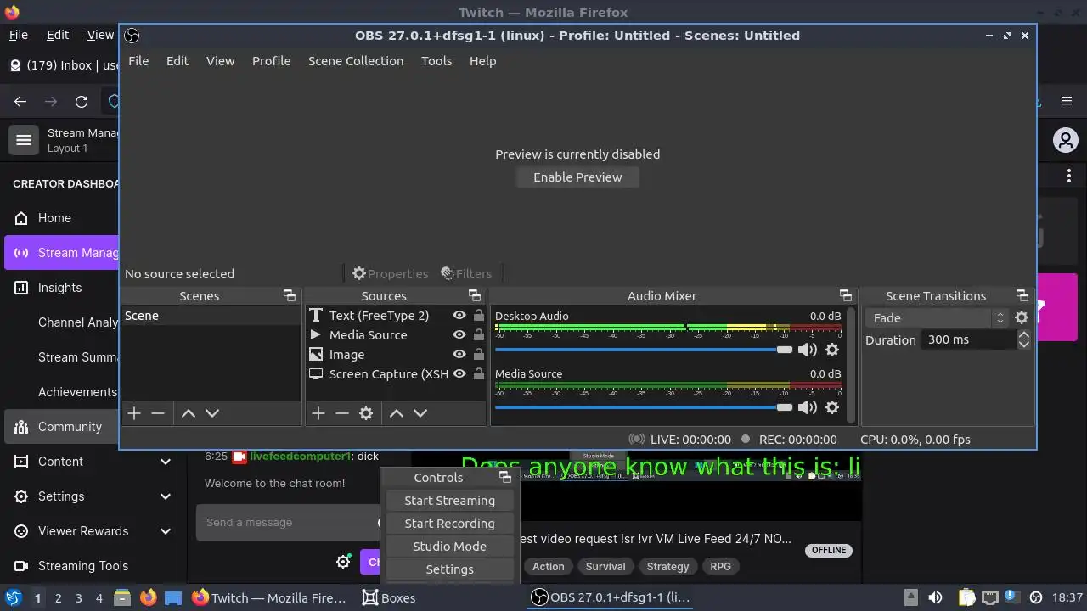The image size is (1087, 611).
Task: Open OBS File menu
Action: point(138,61)
